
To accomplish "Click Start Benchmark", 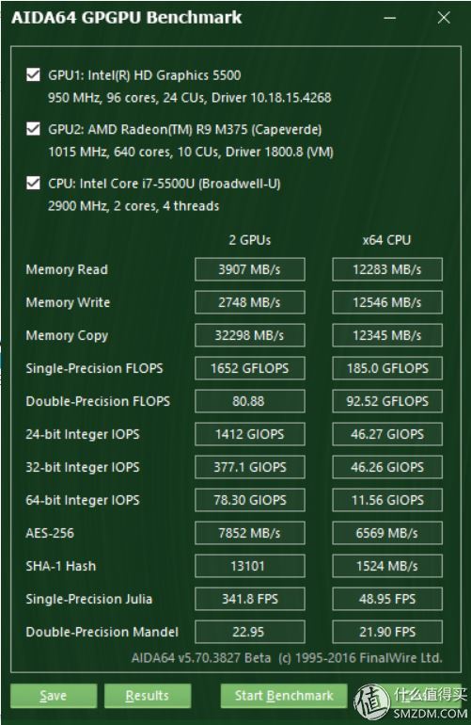I will [x=284, y=696].
